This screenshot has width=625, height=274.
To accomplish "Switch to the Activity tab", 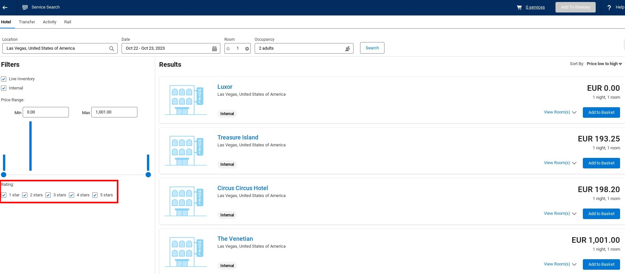I will point(49,22).
